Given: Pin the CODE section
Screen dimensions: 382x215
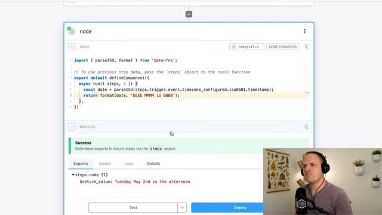Looking at the screenshot, I should [x=306, y=47].
